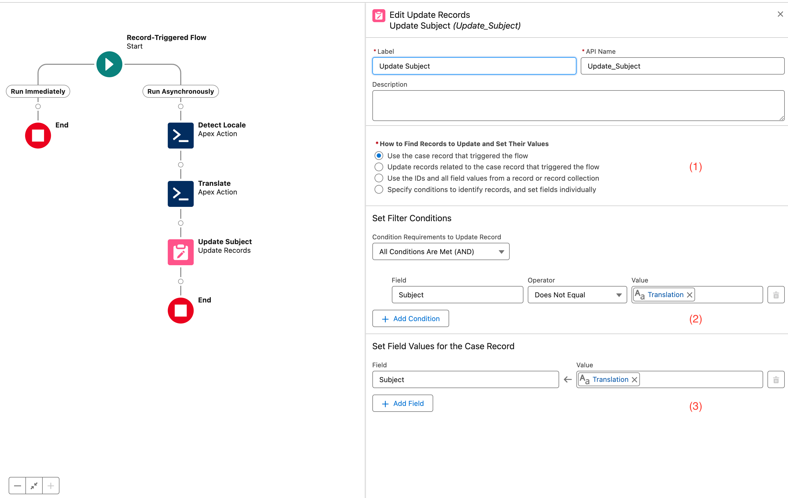Select 'Update records related to the case record' option
This screenshot has height=498, width=788.
coord(379,167)
